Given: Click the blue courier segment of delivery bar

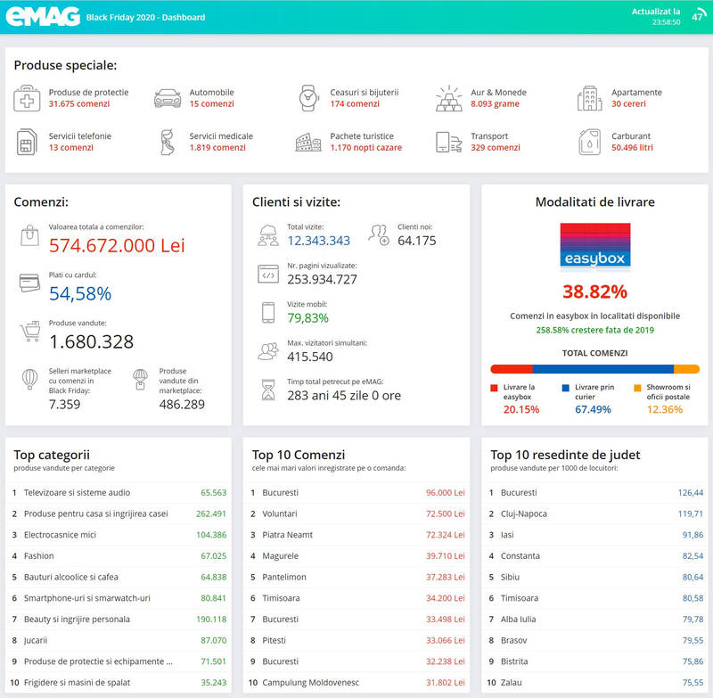Looking at the screenshot, I should tap(603, 369).
